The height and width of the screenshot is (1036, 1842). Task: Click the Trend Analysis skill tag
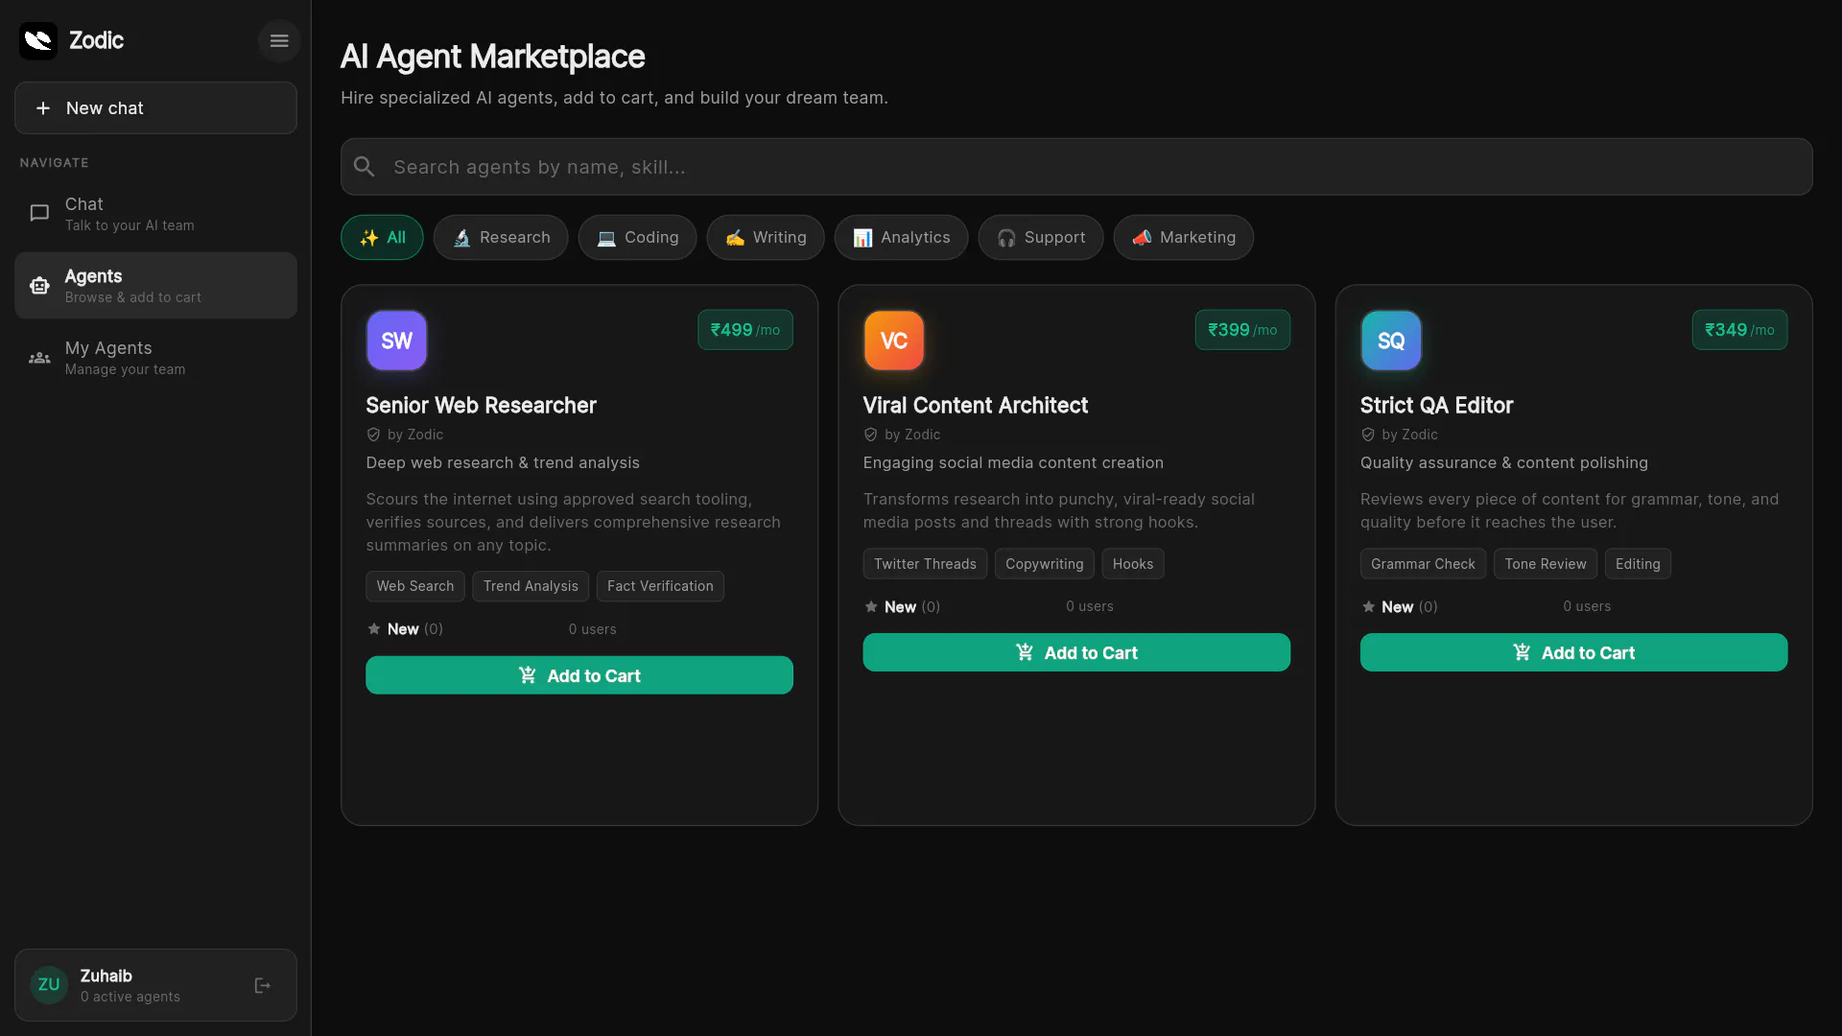pos(531,586)
